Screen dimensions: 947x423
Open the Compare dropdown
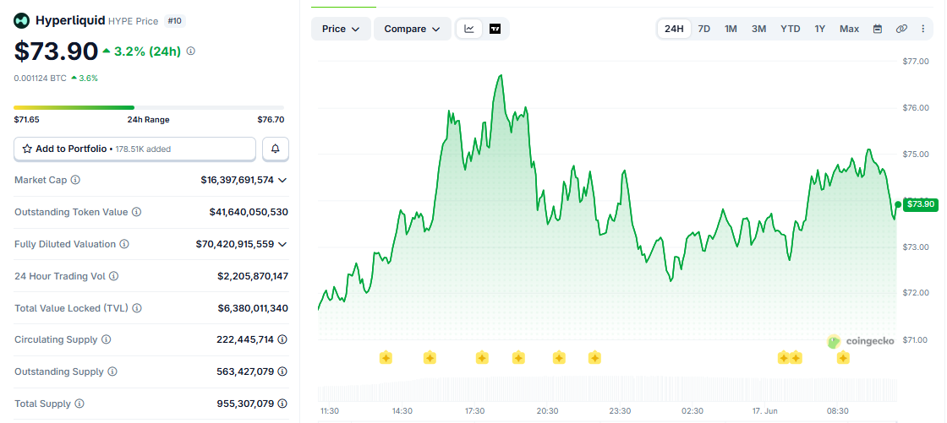pyautogui.click(x=412, y=29)
